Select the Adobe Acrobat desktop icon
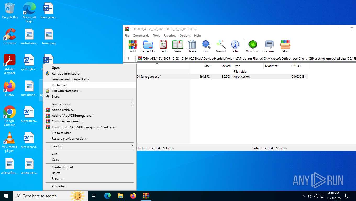 (x=10, y=64)
